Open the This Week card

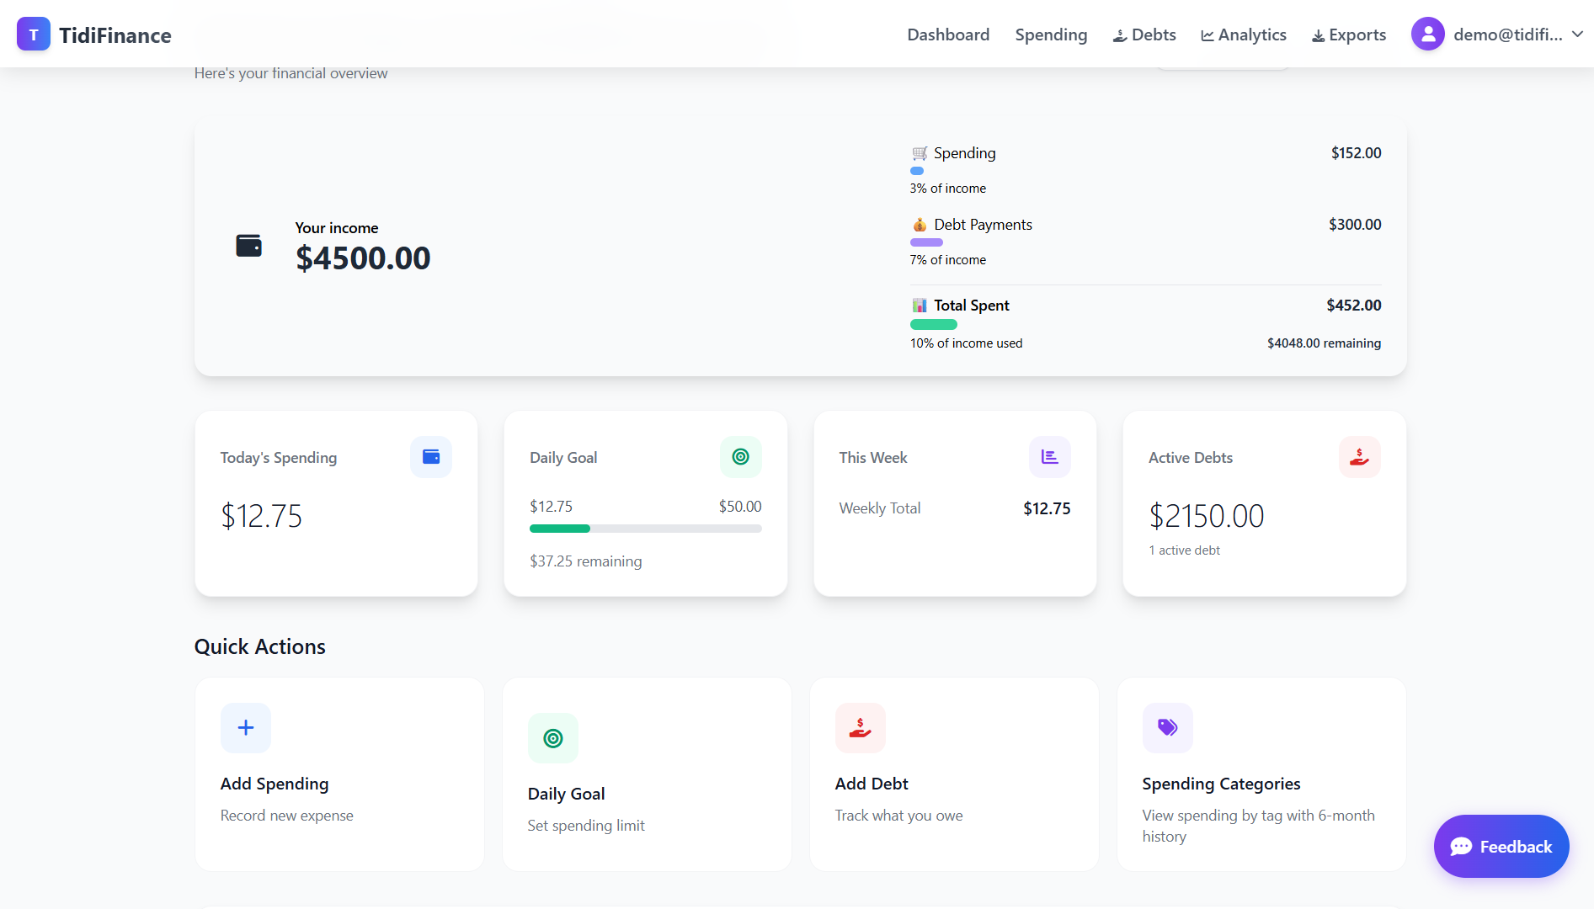click(955, 503)
